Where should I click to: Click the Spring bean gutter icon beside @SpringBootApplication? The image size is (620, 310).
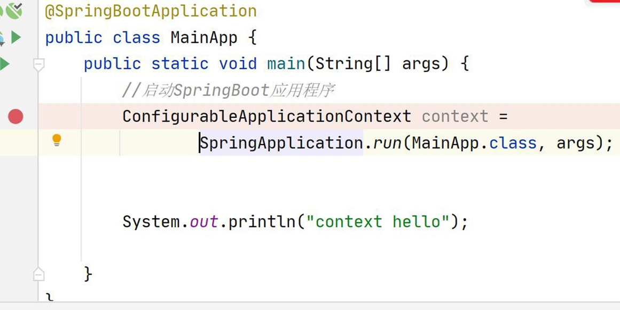[13, 10]
